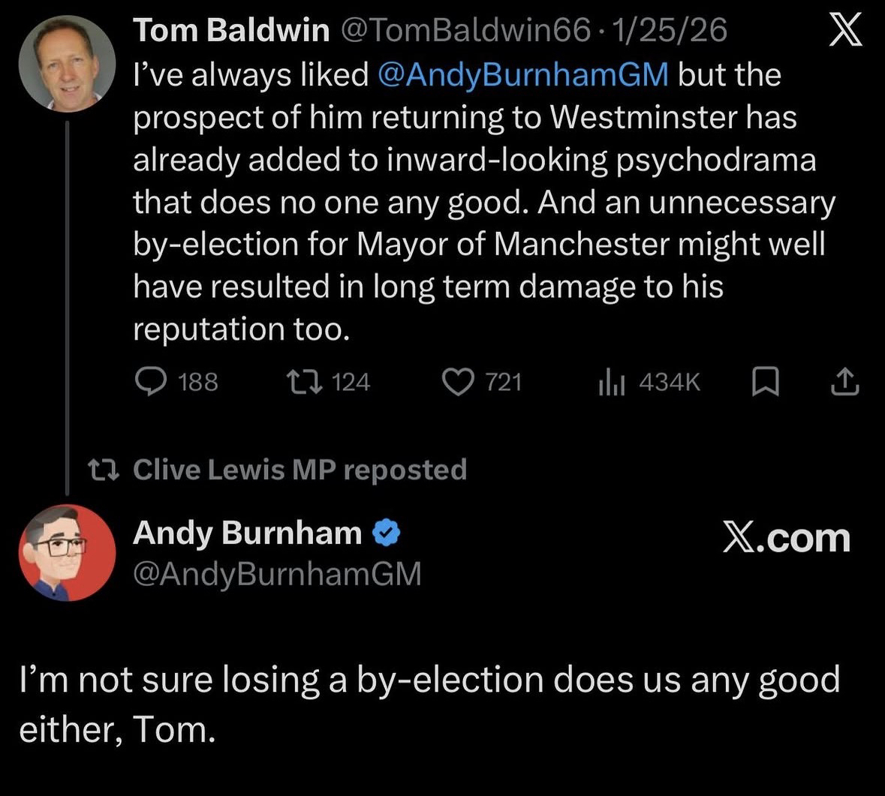885x796 pixels.
Task: Open the @TomBaldwin66 handle
Action: pyautogui.click(x=465, y=31)
